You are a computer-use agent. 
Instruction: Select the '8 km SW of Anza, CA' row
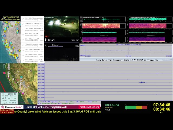pyautogui.click(x=32, y=34)
